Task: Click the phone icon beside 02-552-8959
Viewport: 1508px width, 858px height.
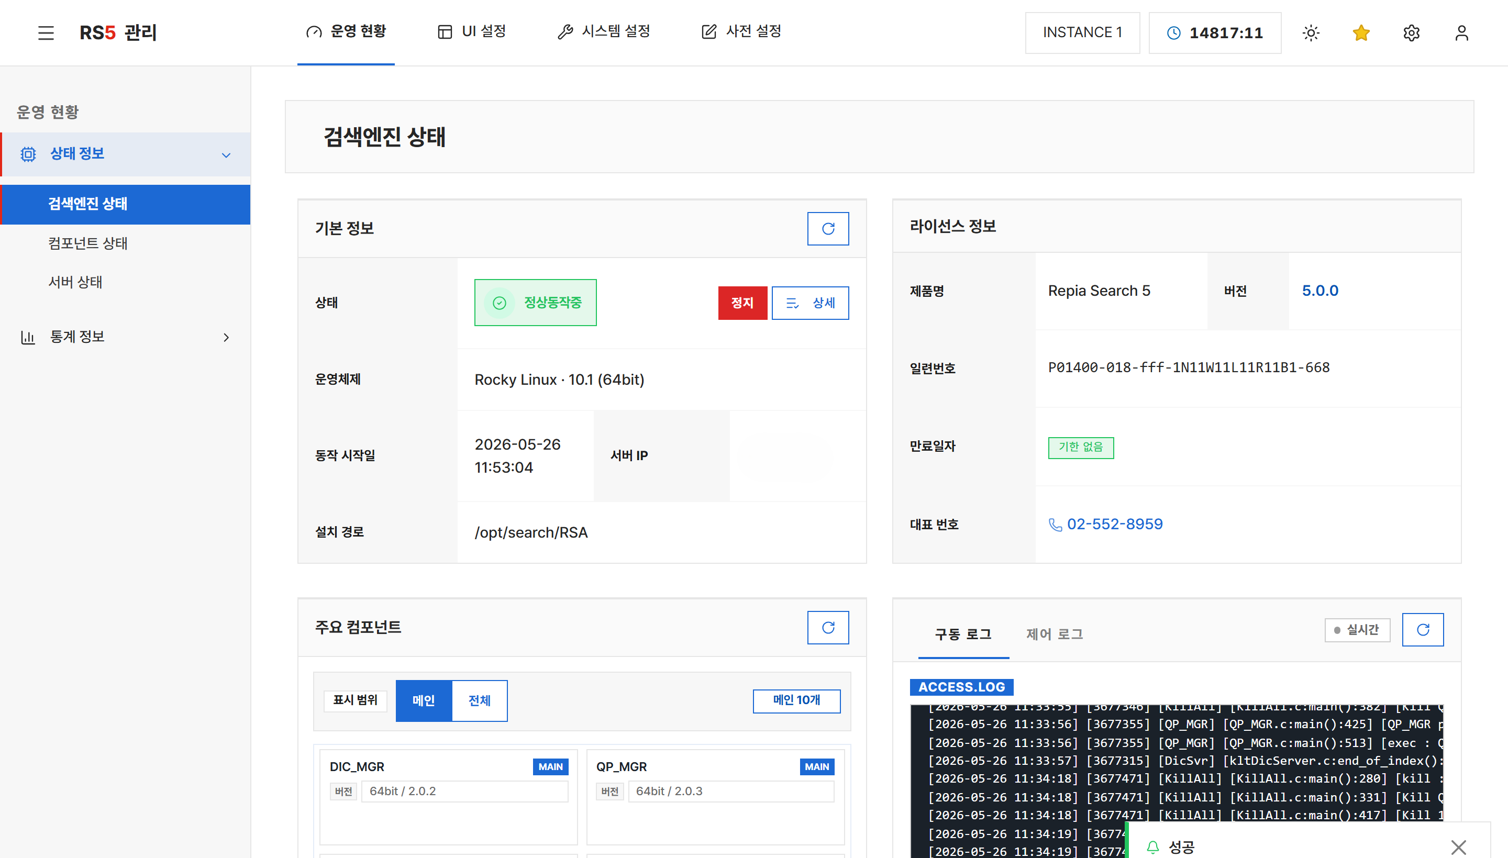Action: click(x=1055, y=525)
